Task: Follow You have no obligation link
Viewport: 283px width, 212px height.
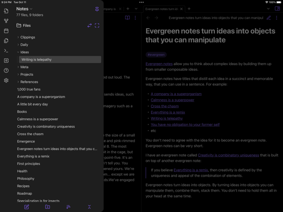Action: click(185, 124)
